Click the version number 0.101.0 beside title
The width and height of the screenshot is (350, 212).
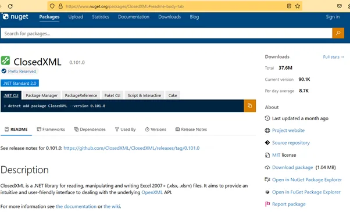click(77, 62)
